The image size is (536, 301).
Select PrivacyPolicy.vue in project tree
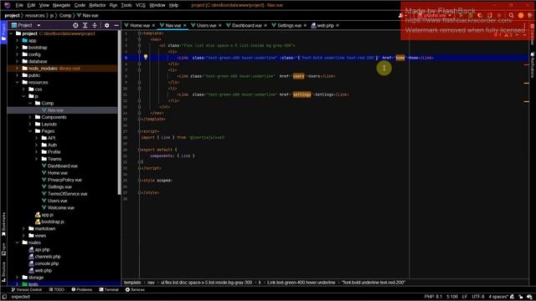pyautogui.click(x=64, y=180)
